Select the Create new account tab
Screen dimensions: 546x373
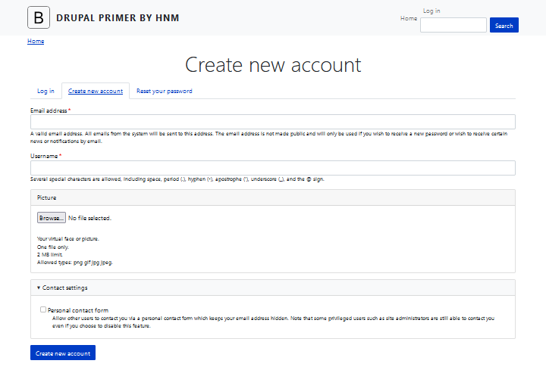click(x=96, y=91)
